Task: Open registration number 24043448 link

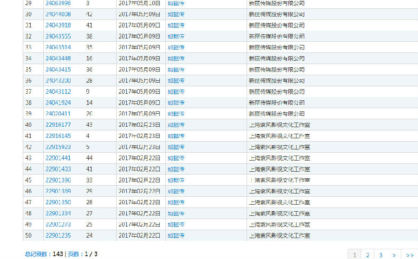Action: [58, 58]
